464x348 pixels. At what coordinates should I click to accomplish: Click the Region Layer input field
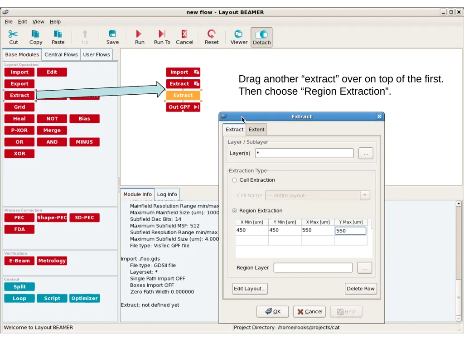(x=313, y=267)
